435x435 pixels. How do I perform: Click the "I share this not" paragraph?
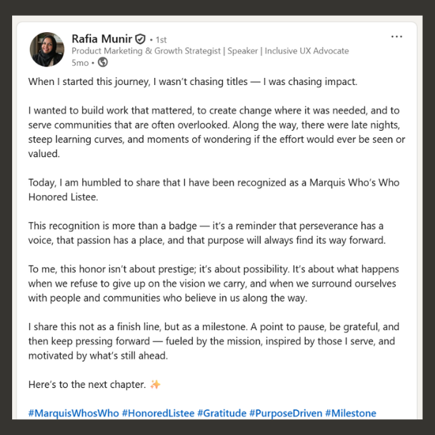214,341
